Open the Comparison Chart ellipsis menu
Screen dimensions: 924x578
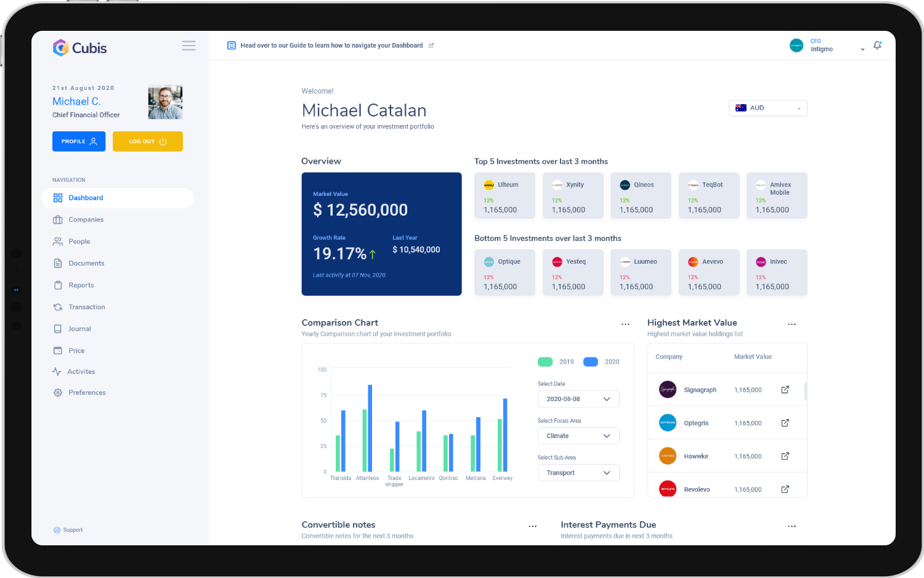(625, 324)
